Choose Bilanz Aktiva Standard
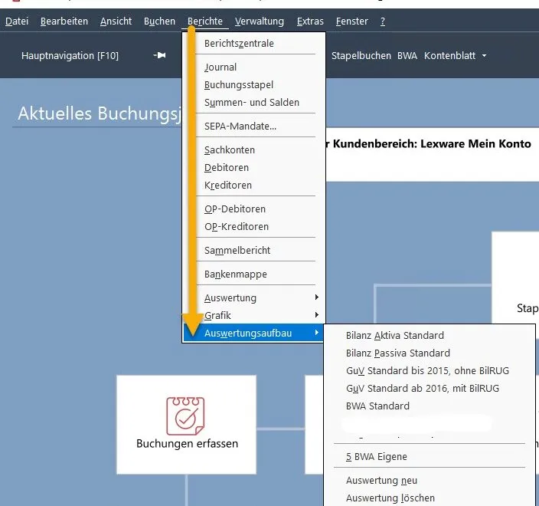The width and height of the screenshot is (539, 506). [394, 336]
